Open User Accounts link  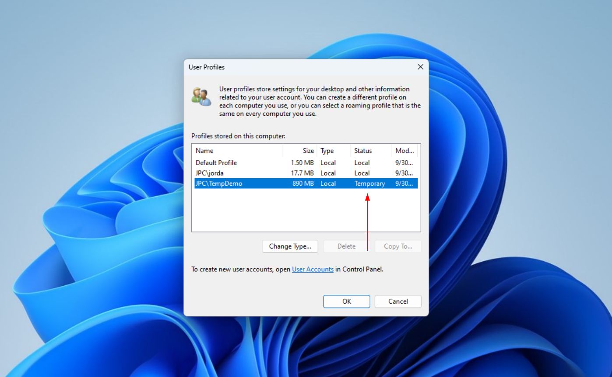point(313,270)
